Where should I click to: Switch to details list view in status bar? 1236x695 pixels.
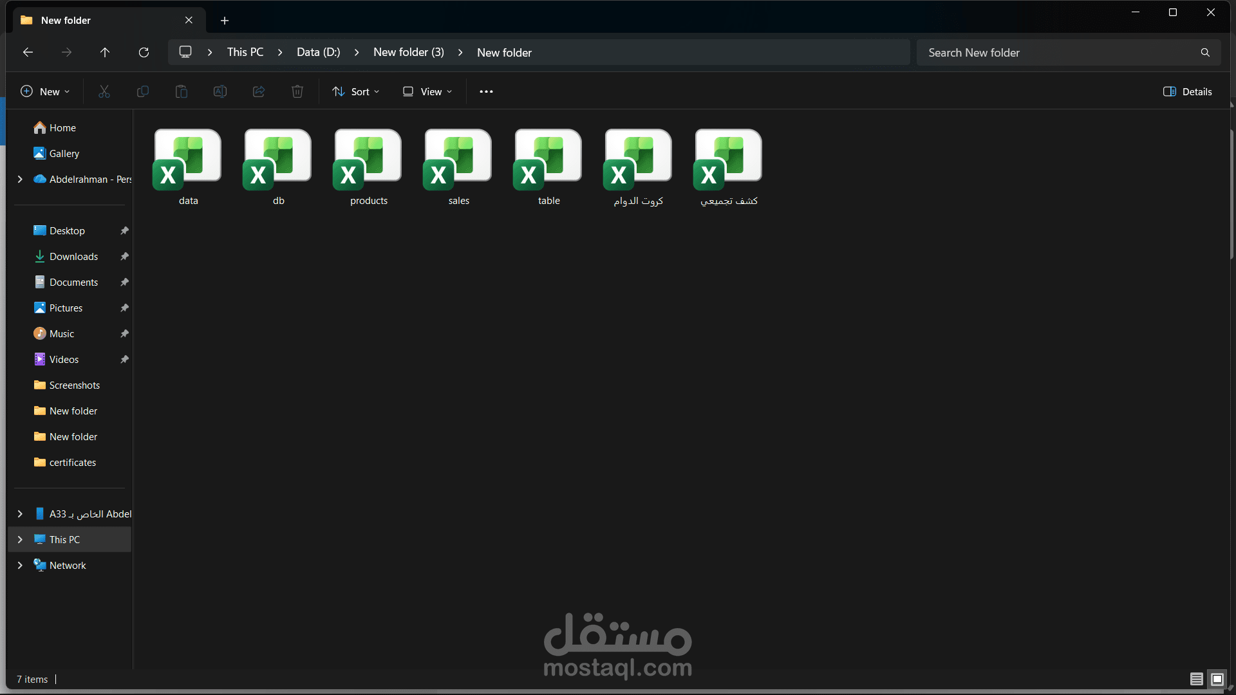[x=1197, y=679]
